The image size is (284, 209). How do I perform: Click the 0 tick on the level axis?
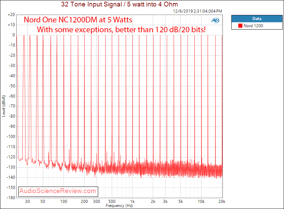point(14,35)
